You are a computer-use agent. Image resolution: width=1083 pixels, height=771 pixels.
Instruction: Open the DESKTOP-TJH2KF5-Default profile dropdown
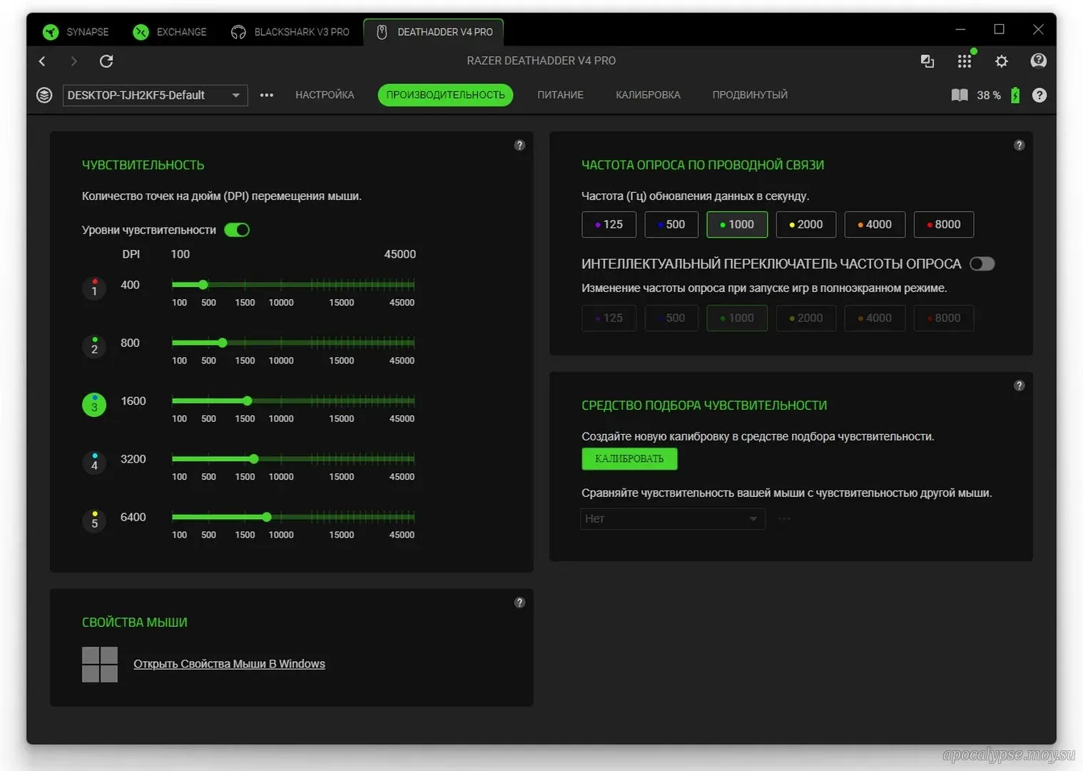tap(156, 95)
